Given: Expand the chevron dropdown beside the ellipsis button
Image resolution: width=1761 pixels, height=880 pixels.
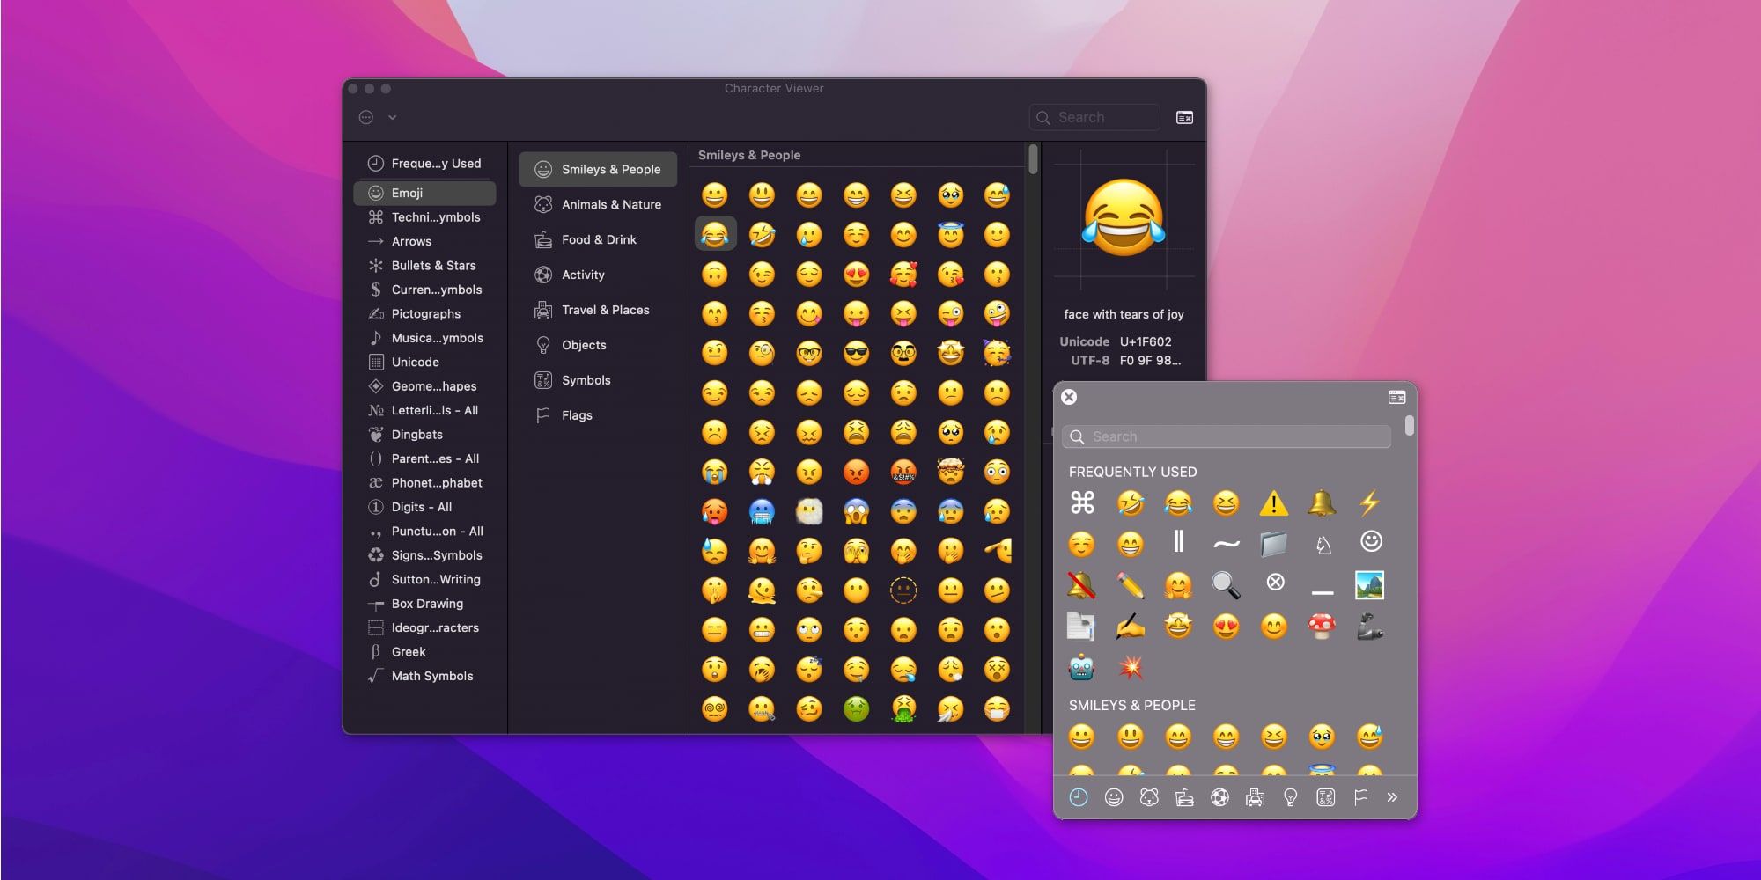Looking at the screenshot, I should (x=392, y=117).
